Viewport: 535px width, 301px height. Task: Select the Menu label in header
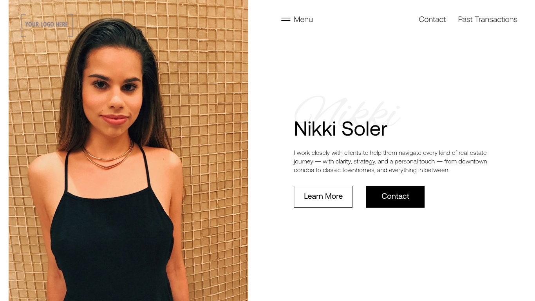[303, 19]
